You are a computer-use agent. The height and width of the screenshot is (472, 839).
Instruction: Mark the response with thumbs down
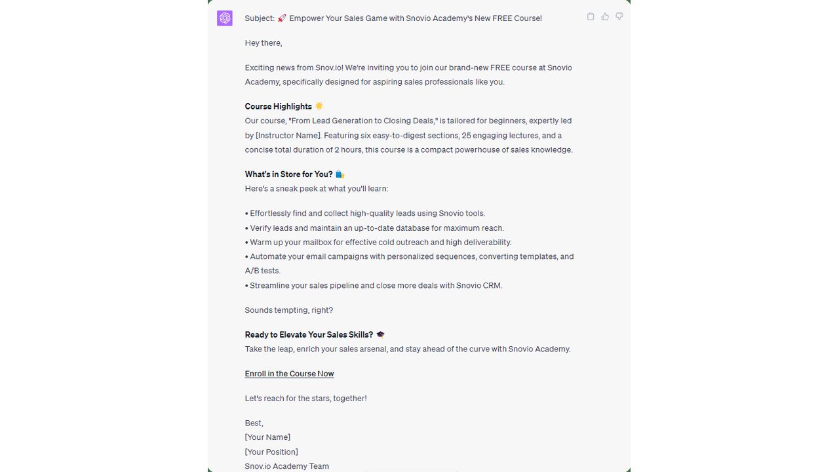(x=619, y=16)
